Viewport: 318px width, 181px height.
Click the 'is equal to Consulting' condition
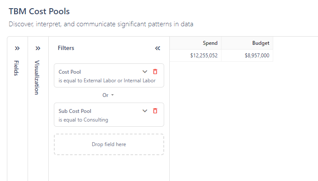tap(83, 120)
